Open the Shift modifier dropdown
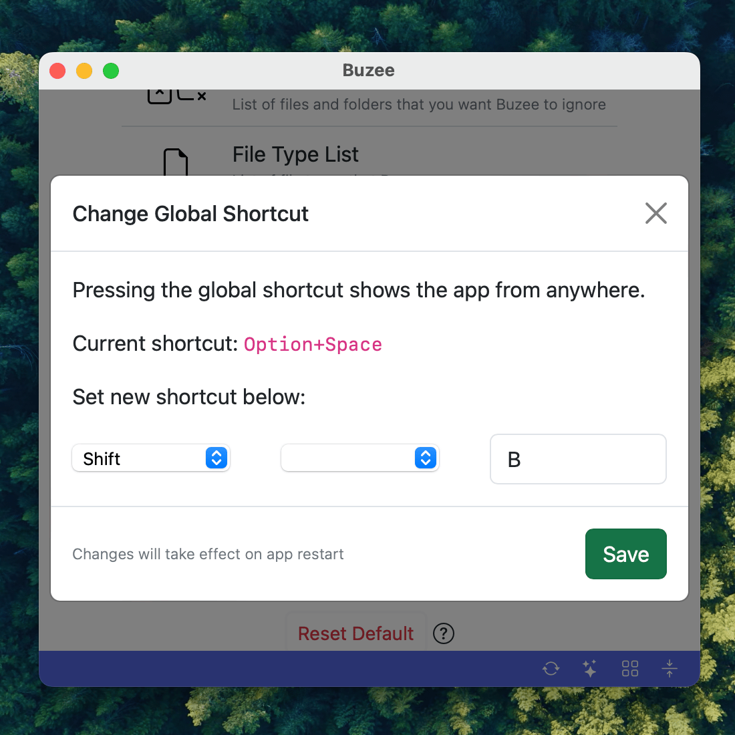Image resolution: width=735 pixels, height=735 pixels. coord(150,458)
